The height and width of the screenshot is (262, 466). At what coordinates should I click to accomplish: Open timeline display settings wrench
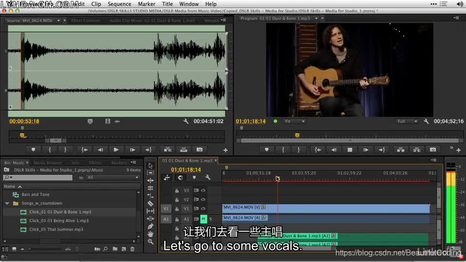[208, 178]
